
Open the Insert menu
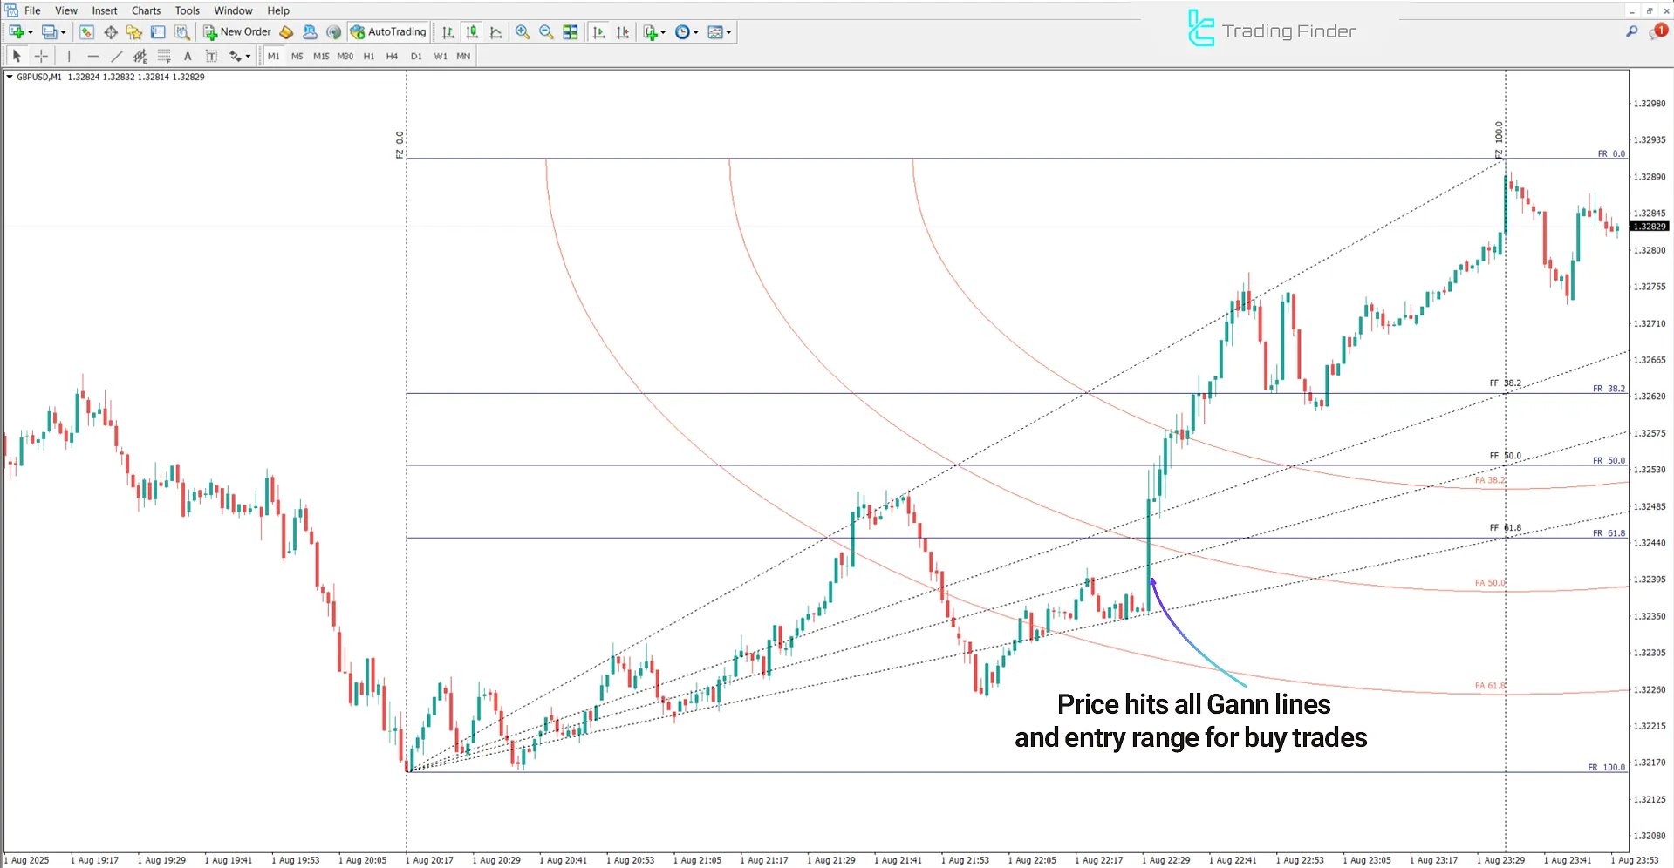tap(105, 10)
